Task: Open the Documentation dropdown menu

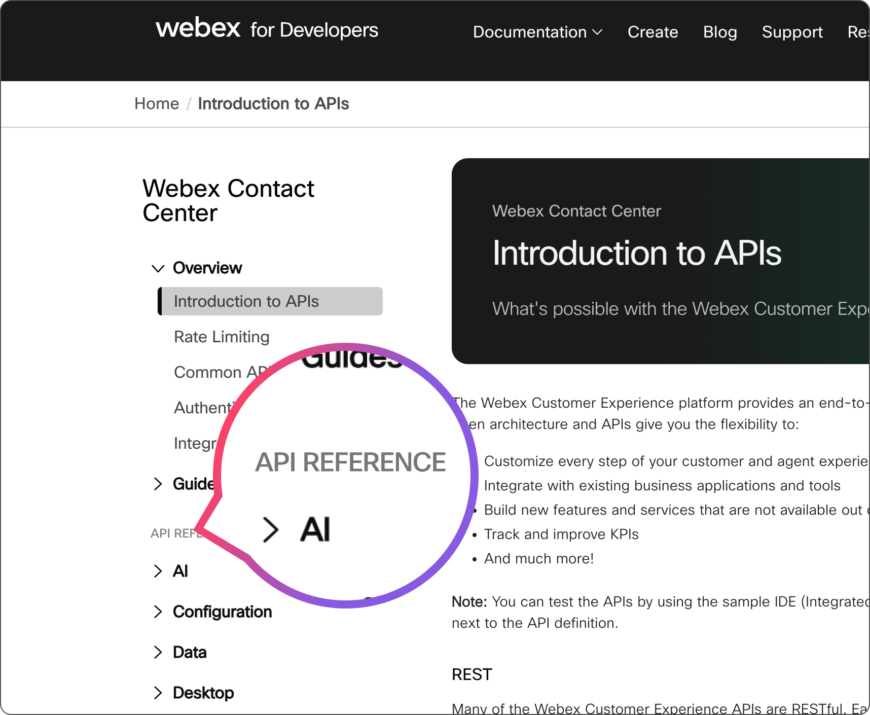Action: pyautogui.click(x=537, y=32)
